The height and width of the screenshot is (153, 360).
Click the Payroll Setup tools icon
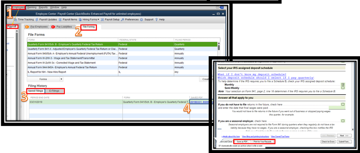[102, 19]
